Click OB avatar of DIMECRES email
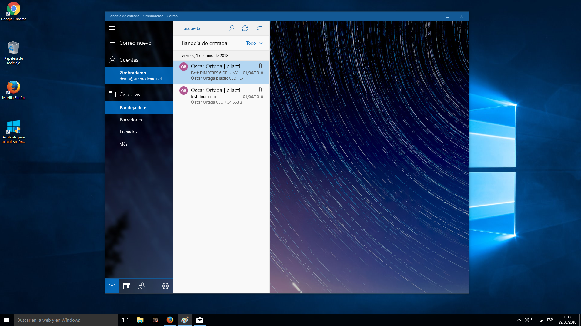581x326 pixels. coord(184,67)
